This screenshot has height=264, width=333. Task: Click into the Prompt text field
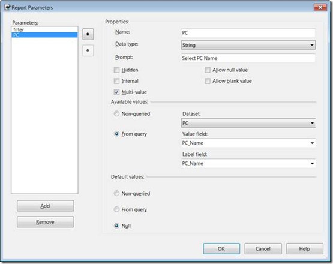[248, 58]
